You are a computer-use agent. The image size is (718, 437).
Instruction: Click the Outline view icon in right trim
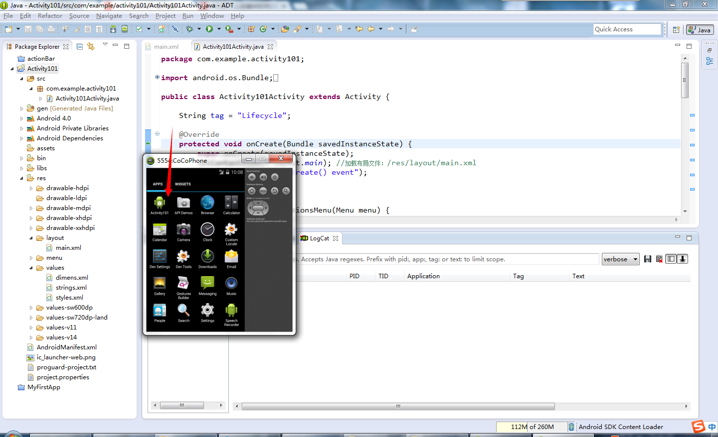pyautogui.click(x=710, y=61)
